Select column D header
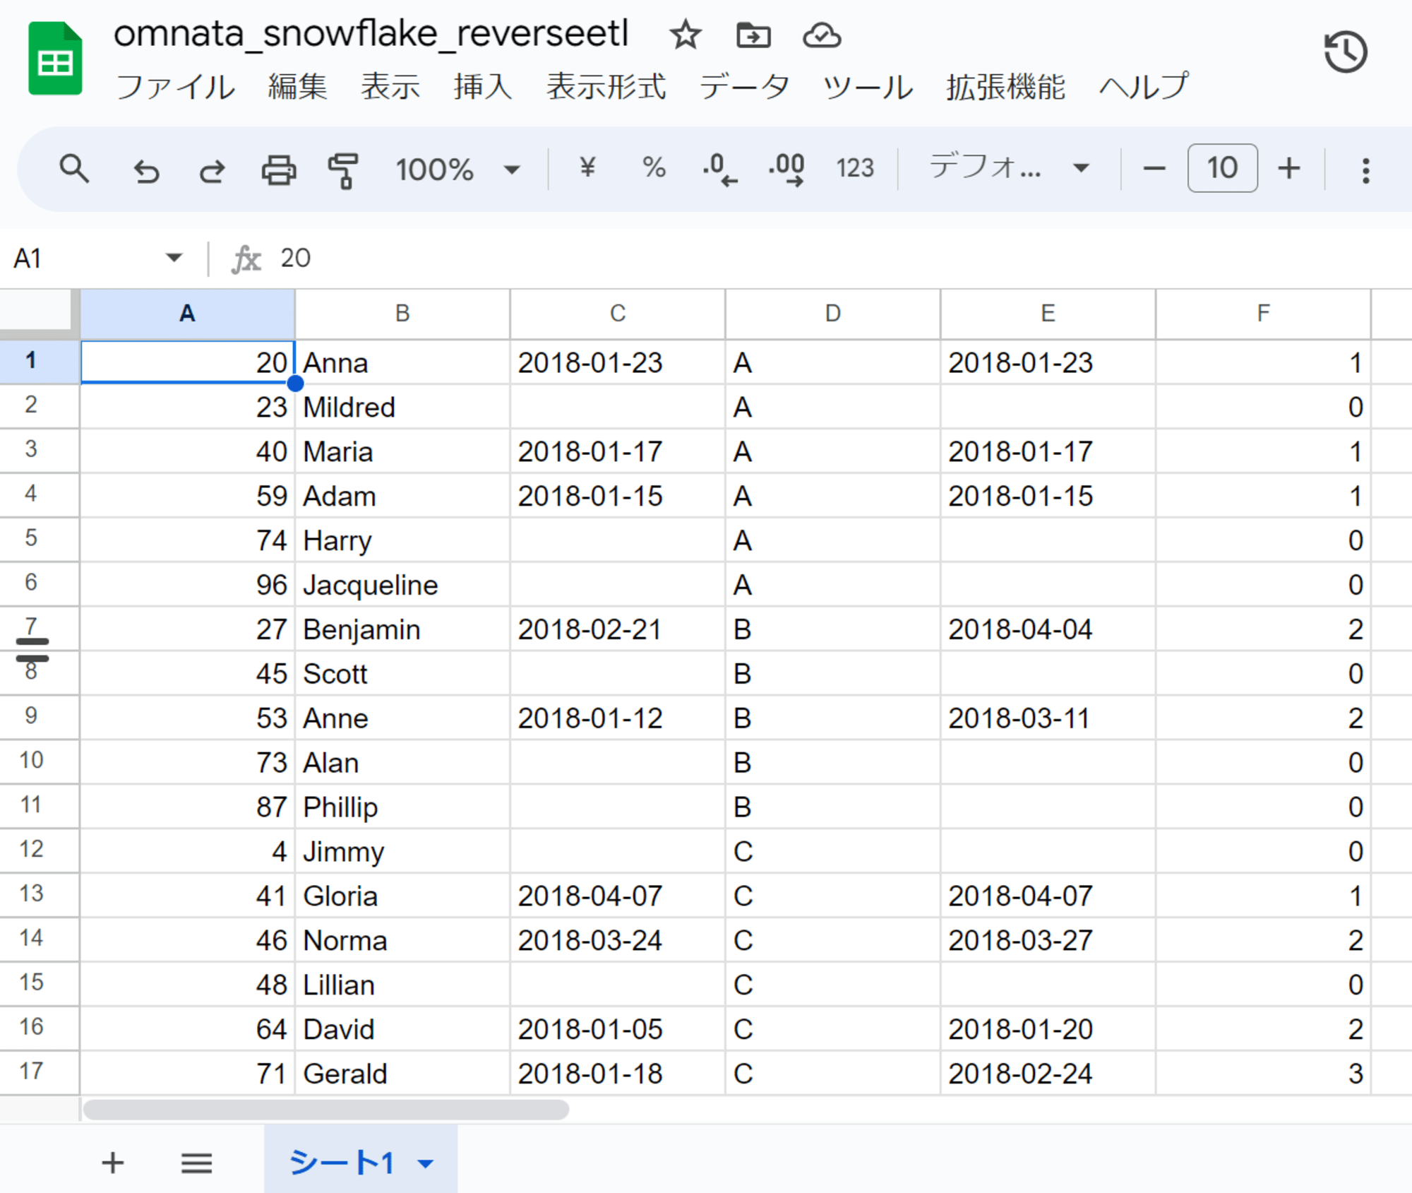This screenshot has height=1193, width=1412. (x=833, y=314)
